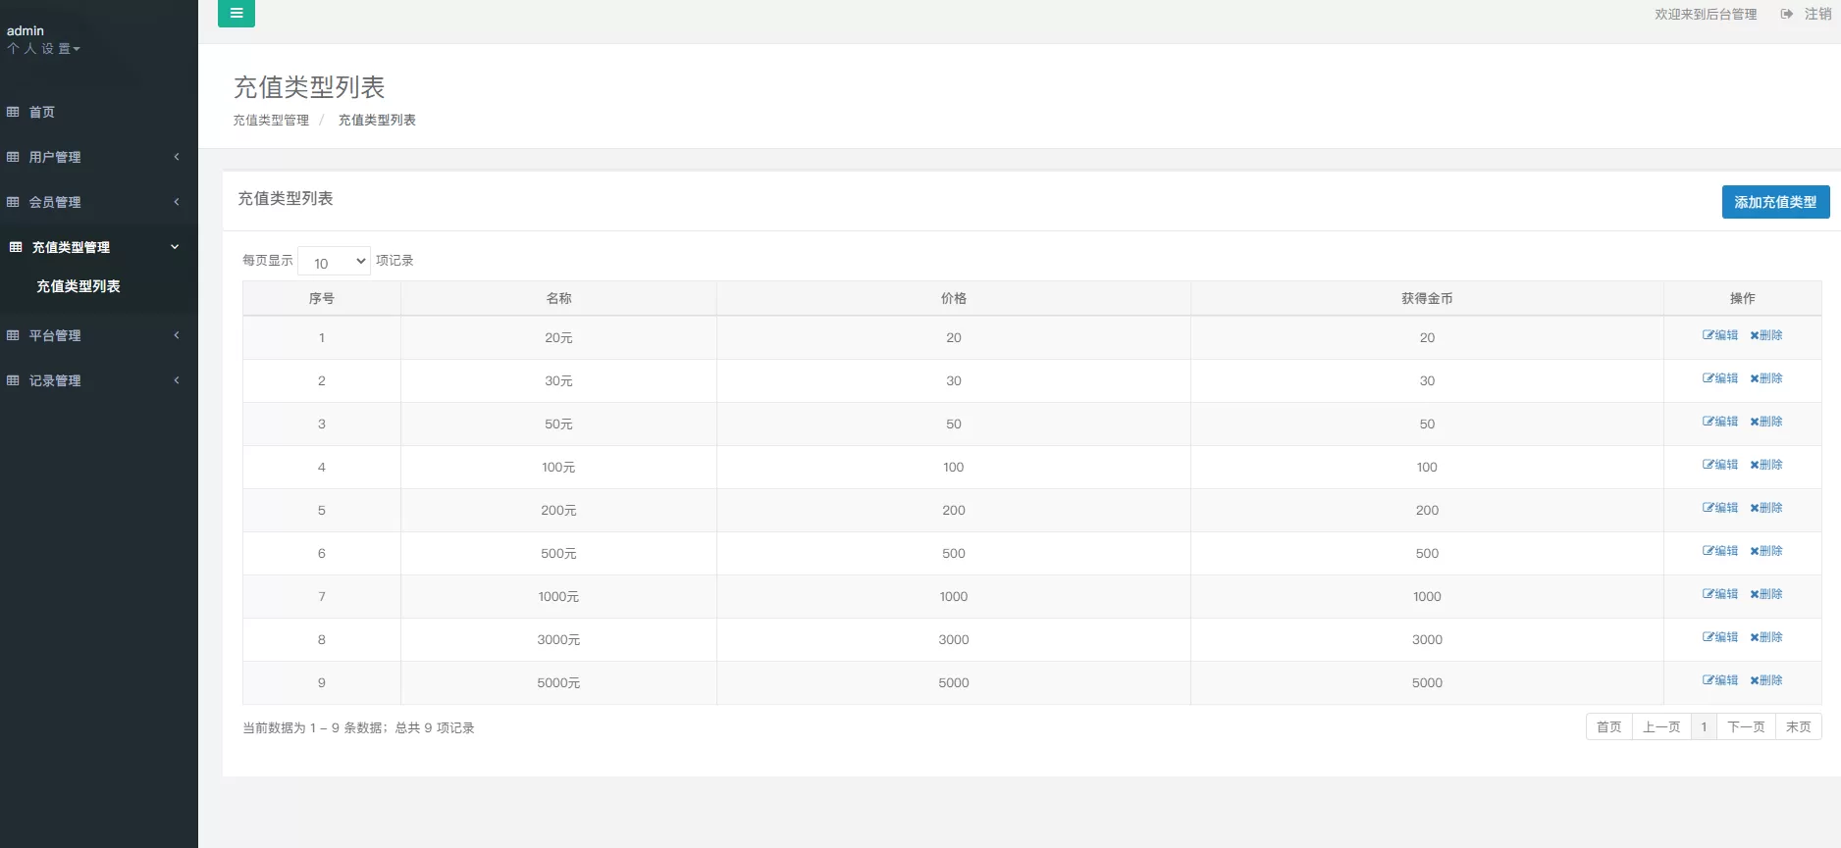Sort the table by the 价格 column header

tap(953, 299)
